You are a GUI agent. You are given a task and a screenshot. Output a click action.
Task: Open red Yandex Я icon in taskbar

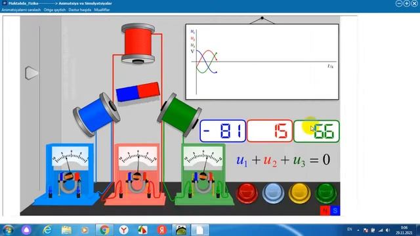click(x=161, y=230)
